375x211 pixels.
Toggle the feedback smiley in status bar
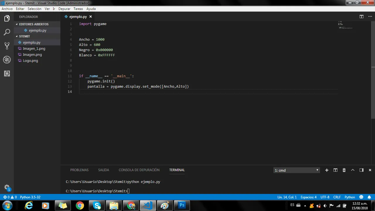[x=361, y=197]
